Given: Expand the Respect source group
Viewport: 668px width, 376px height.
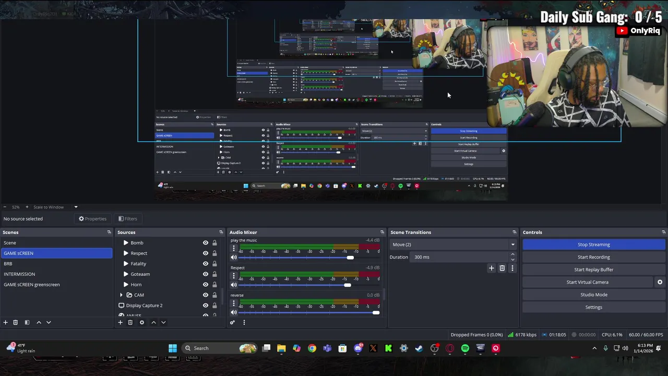Looking at the screenshot, I should (126, 253).
